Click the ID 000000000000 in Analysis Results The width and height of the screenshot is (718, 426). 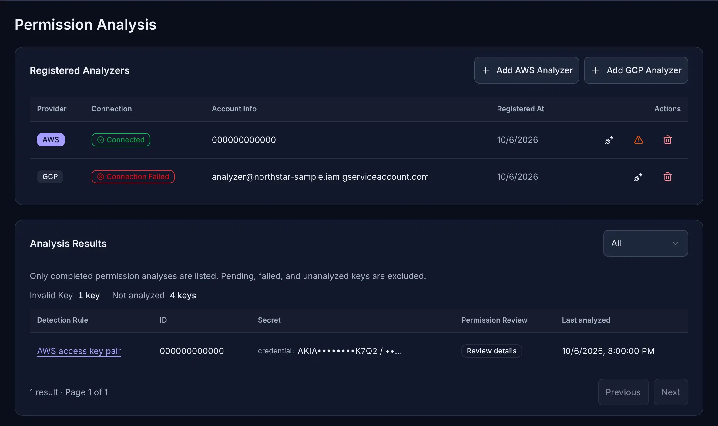192,351
